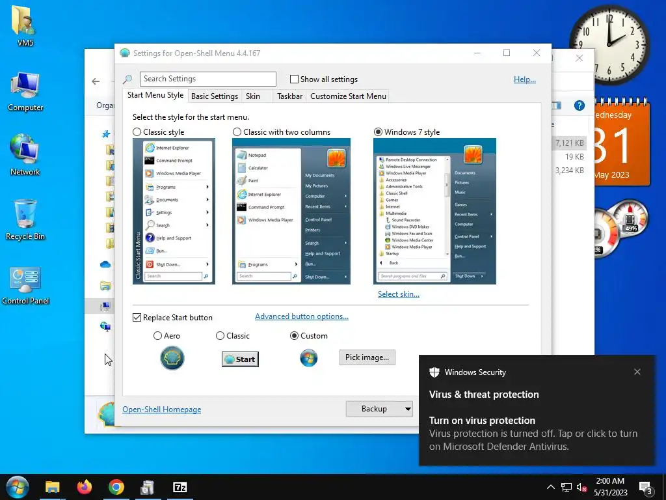
Task: Click the Windows Security shield icon
Action: [434, 372]
